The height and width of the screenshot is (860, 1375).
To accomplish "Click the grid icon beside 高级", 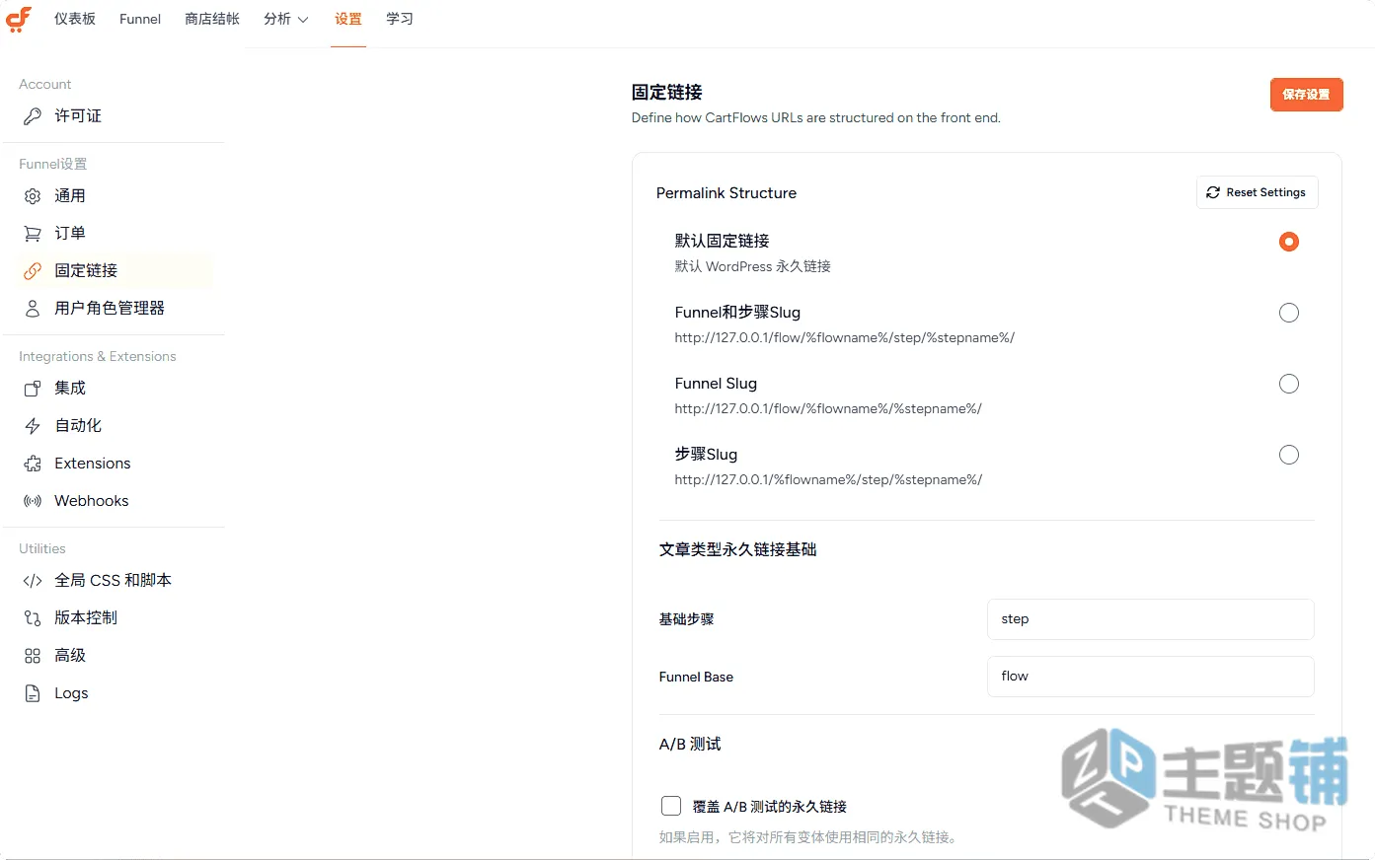I will click(33, 656).
